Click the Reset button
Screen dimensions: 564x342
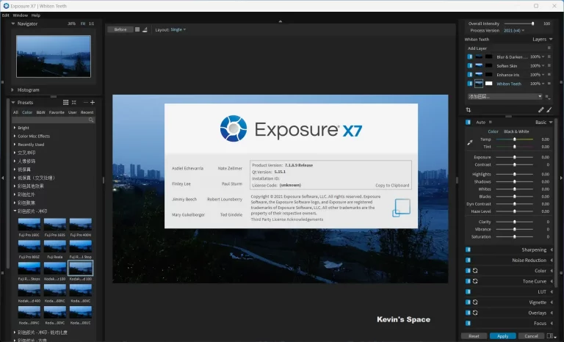click(474, 336)
